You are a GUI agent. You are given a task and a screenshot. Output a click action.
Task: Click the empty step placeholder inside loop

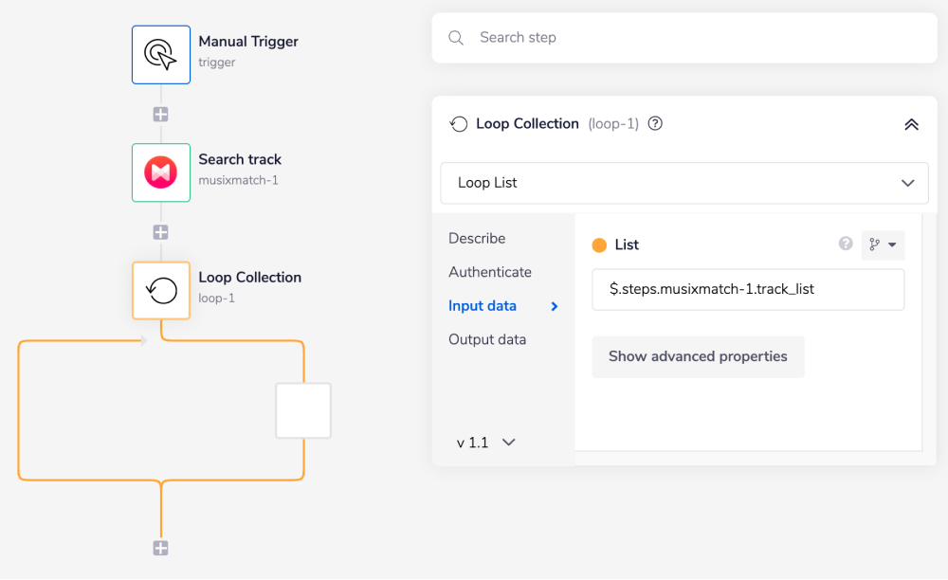[x=303, y=410]
